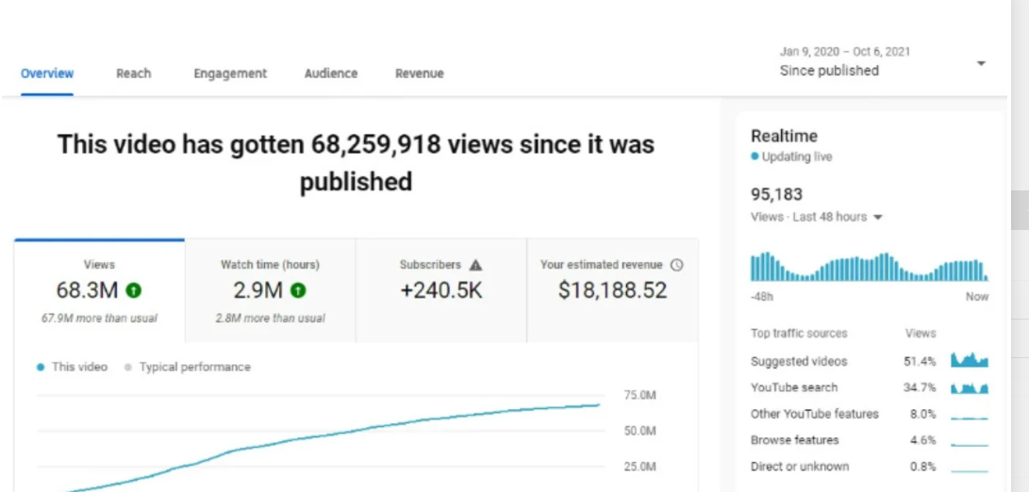This screenshot has height=492, width=1029.
Task: Click blue Updating live indicator dot
Action: coord(755,157)
